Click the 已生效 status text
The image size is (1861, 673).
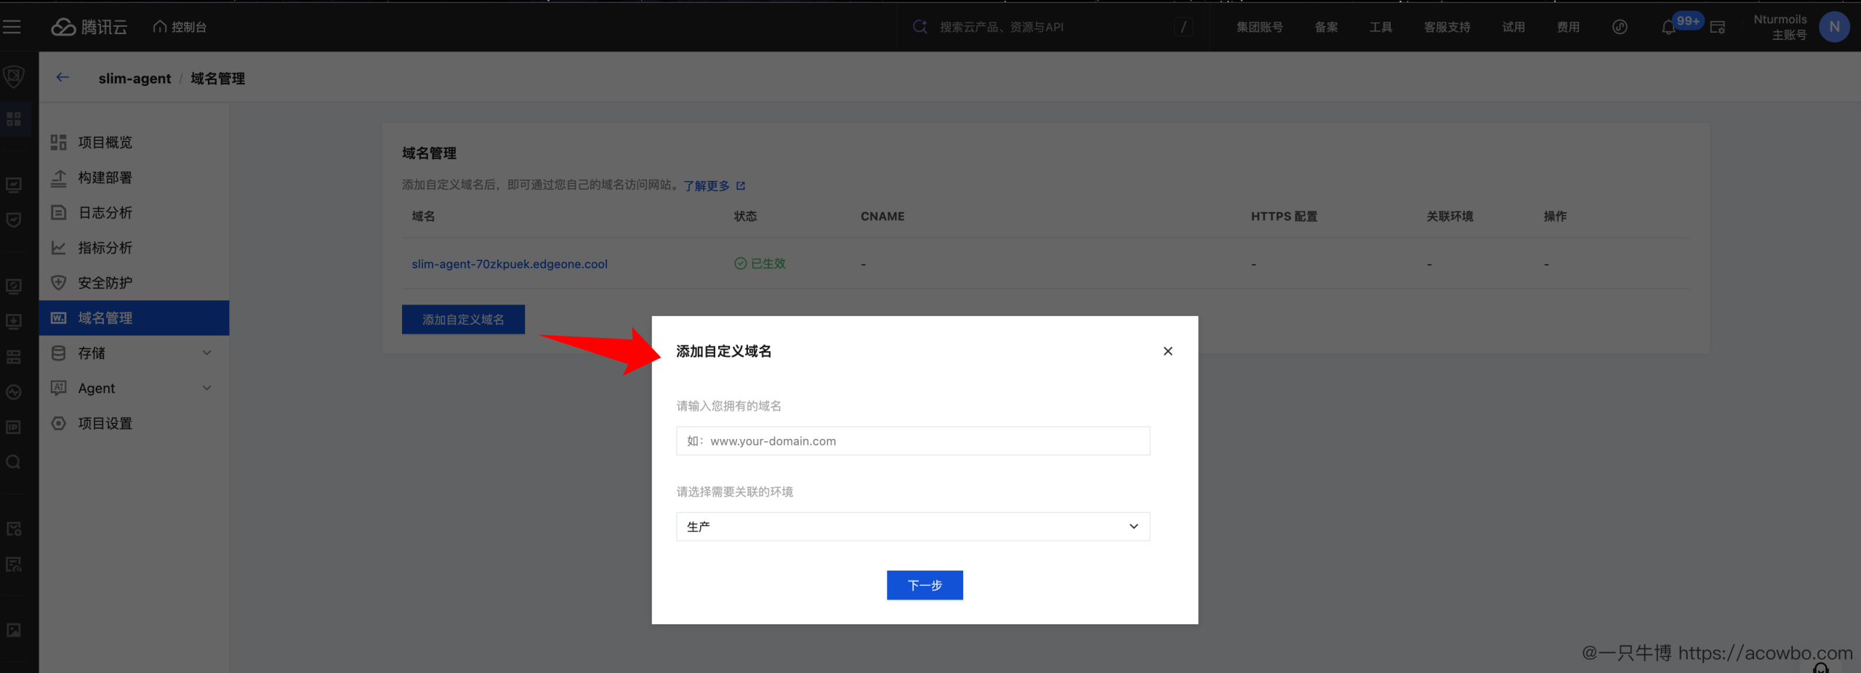768,263
